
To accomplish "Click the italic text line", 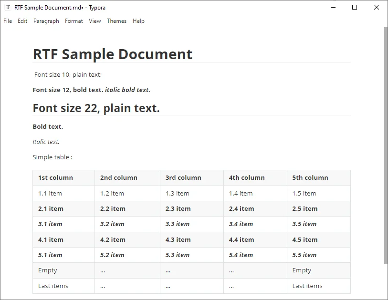I will 46,142.
